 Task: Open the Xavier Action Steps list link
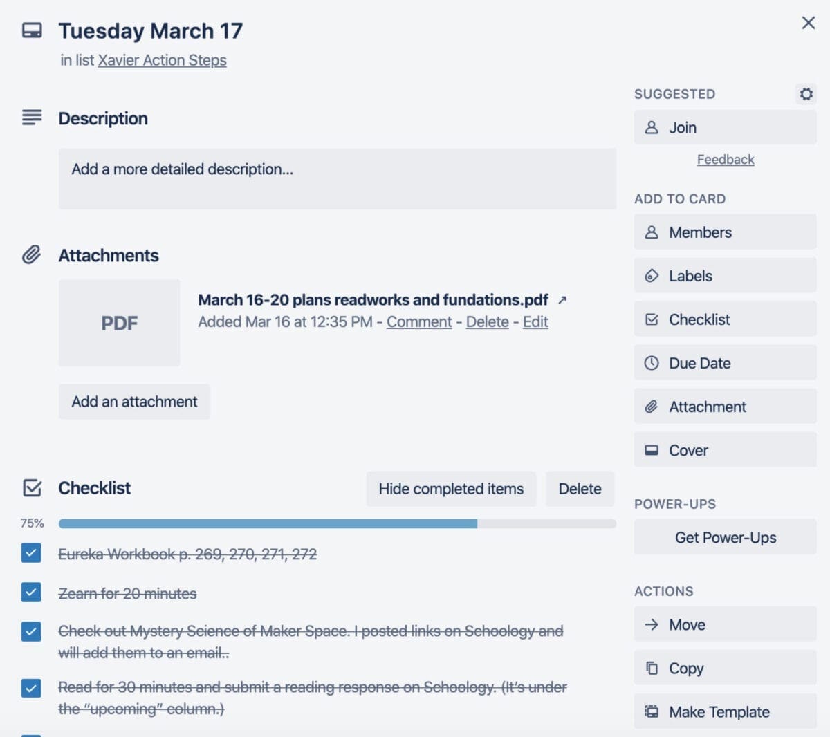pyautogui.click(x=162, y=60)
